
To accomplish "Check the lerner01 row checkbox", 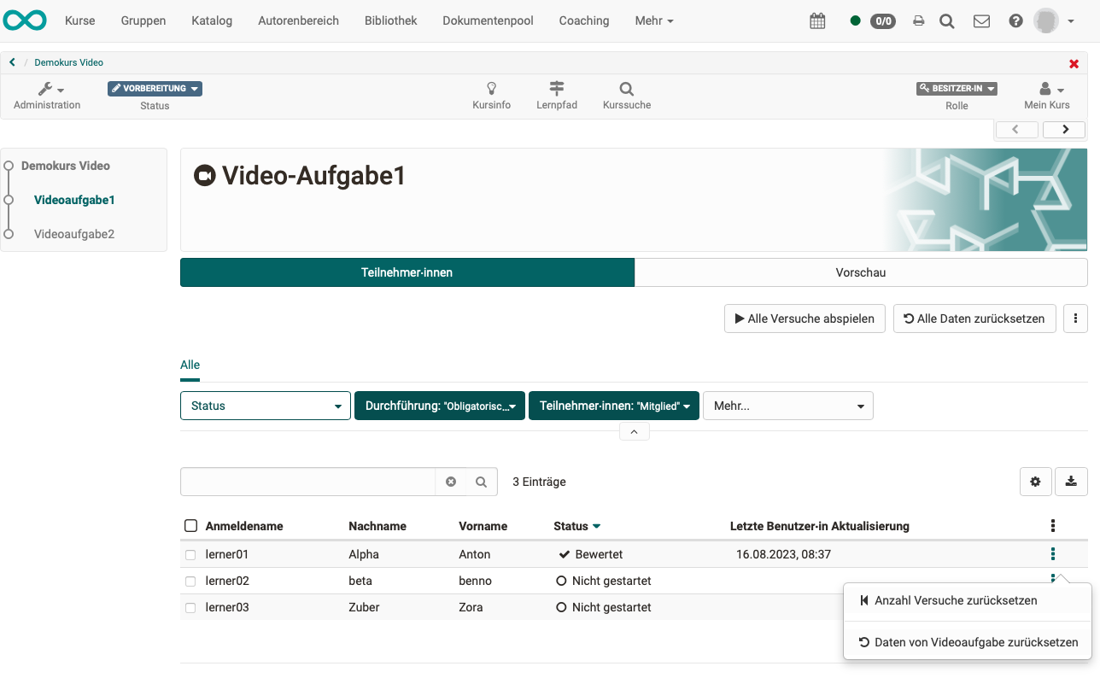I will pyautogui.click(x=190, y=553).
